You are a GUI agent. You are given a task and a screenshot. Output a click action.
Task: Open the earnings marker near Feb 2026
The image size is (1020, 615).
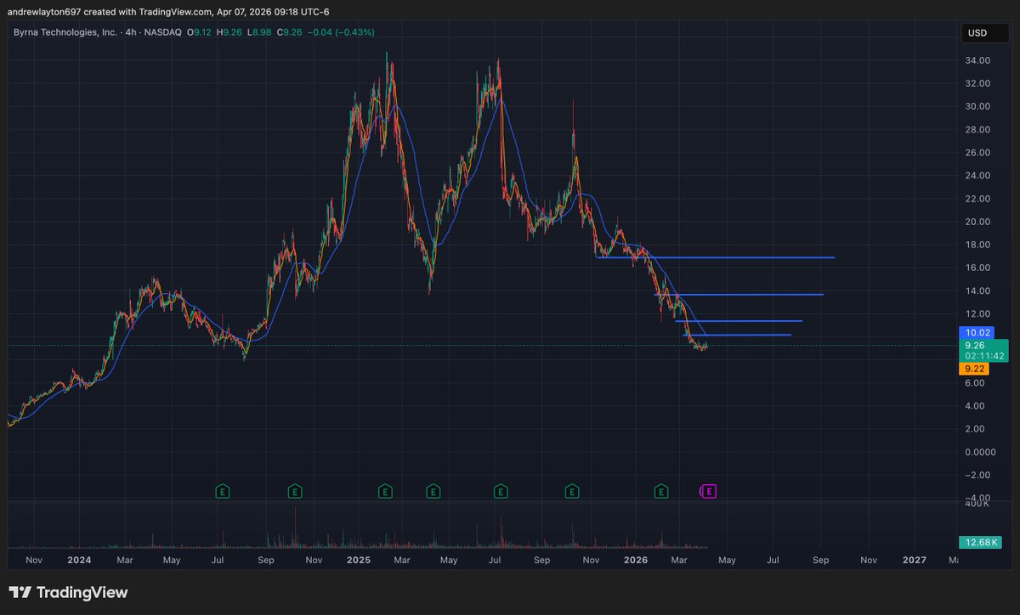coord(660,491)
